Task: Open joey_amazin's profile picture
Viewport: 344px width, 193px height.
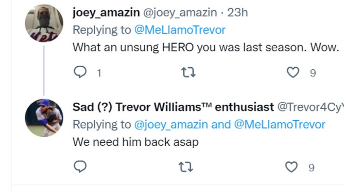Action: [44, 23]
